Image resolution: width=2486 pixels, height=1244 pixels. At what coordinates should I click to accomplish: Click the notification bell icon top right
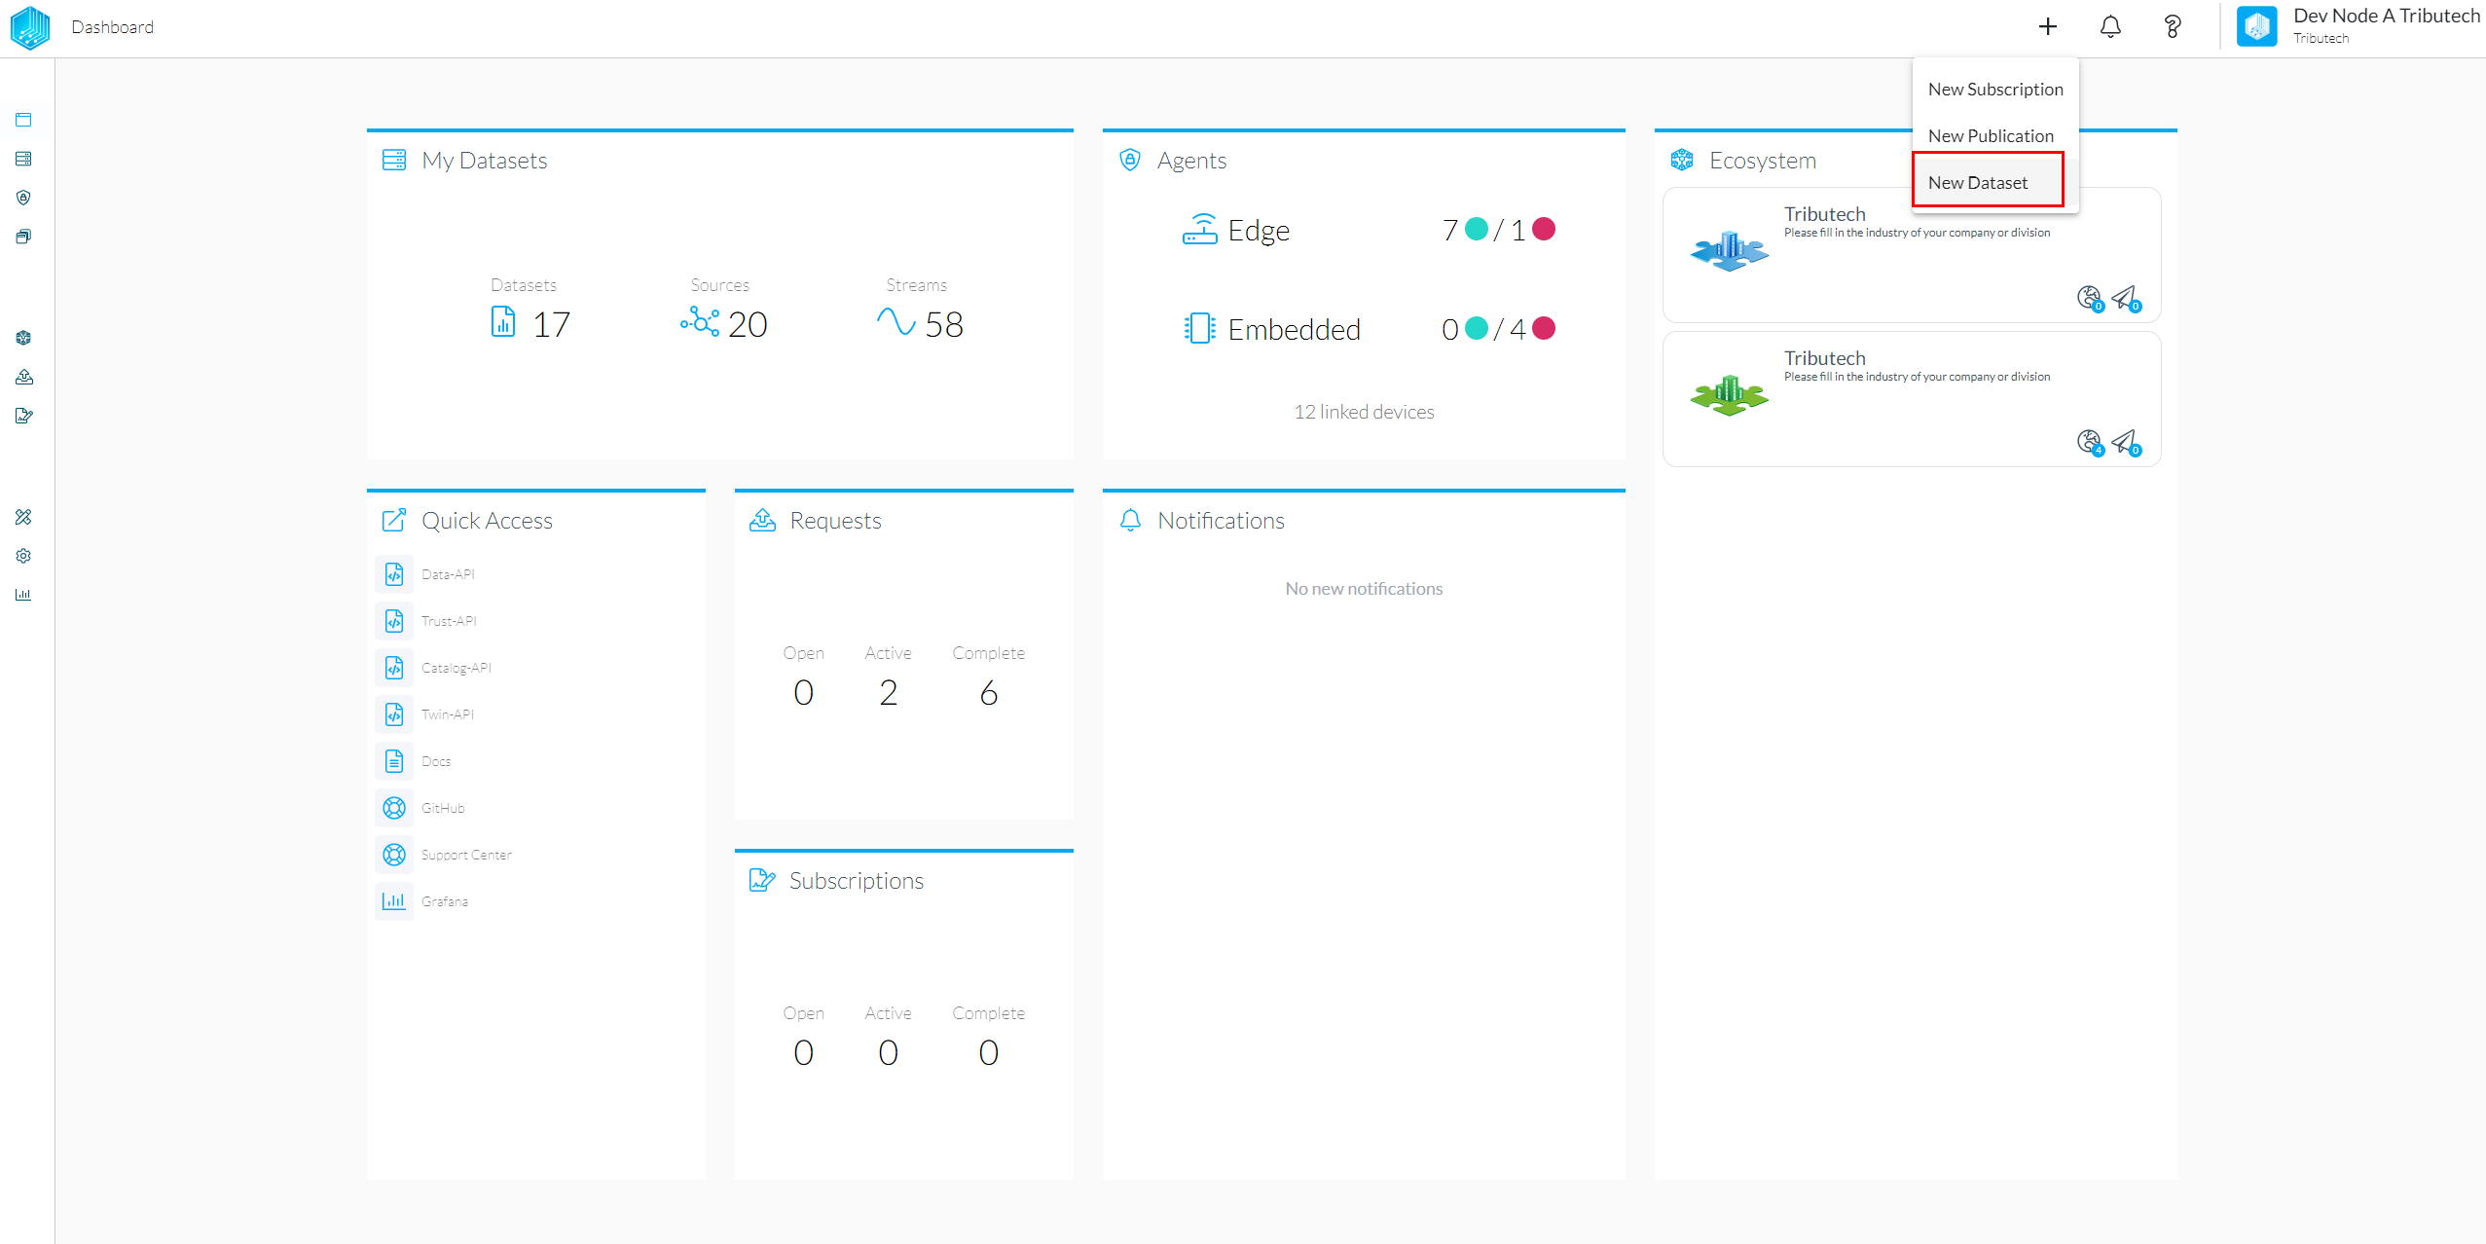(x=2111, y=27)
